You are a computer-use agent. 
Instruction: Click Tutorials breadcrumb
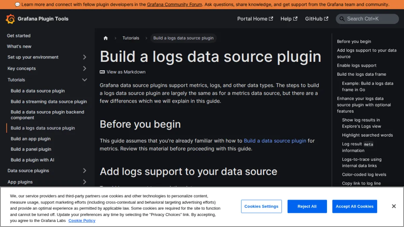point(131,38)
